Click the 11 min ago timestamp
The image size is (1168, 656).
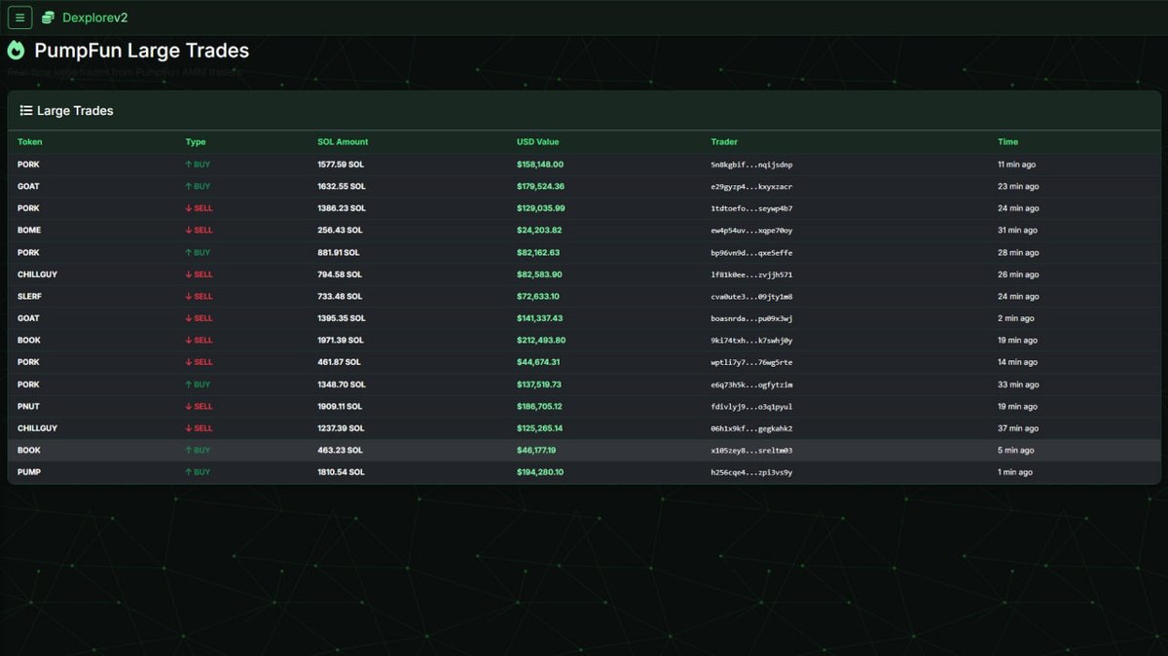point(1017,164)
